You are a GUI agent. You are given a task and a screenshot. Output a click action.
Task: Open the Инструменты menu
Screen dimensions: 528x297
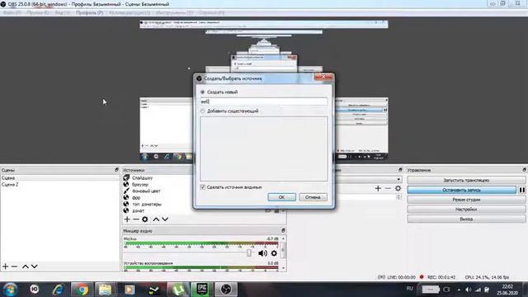click(174, 13)
